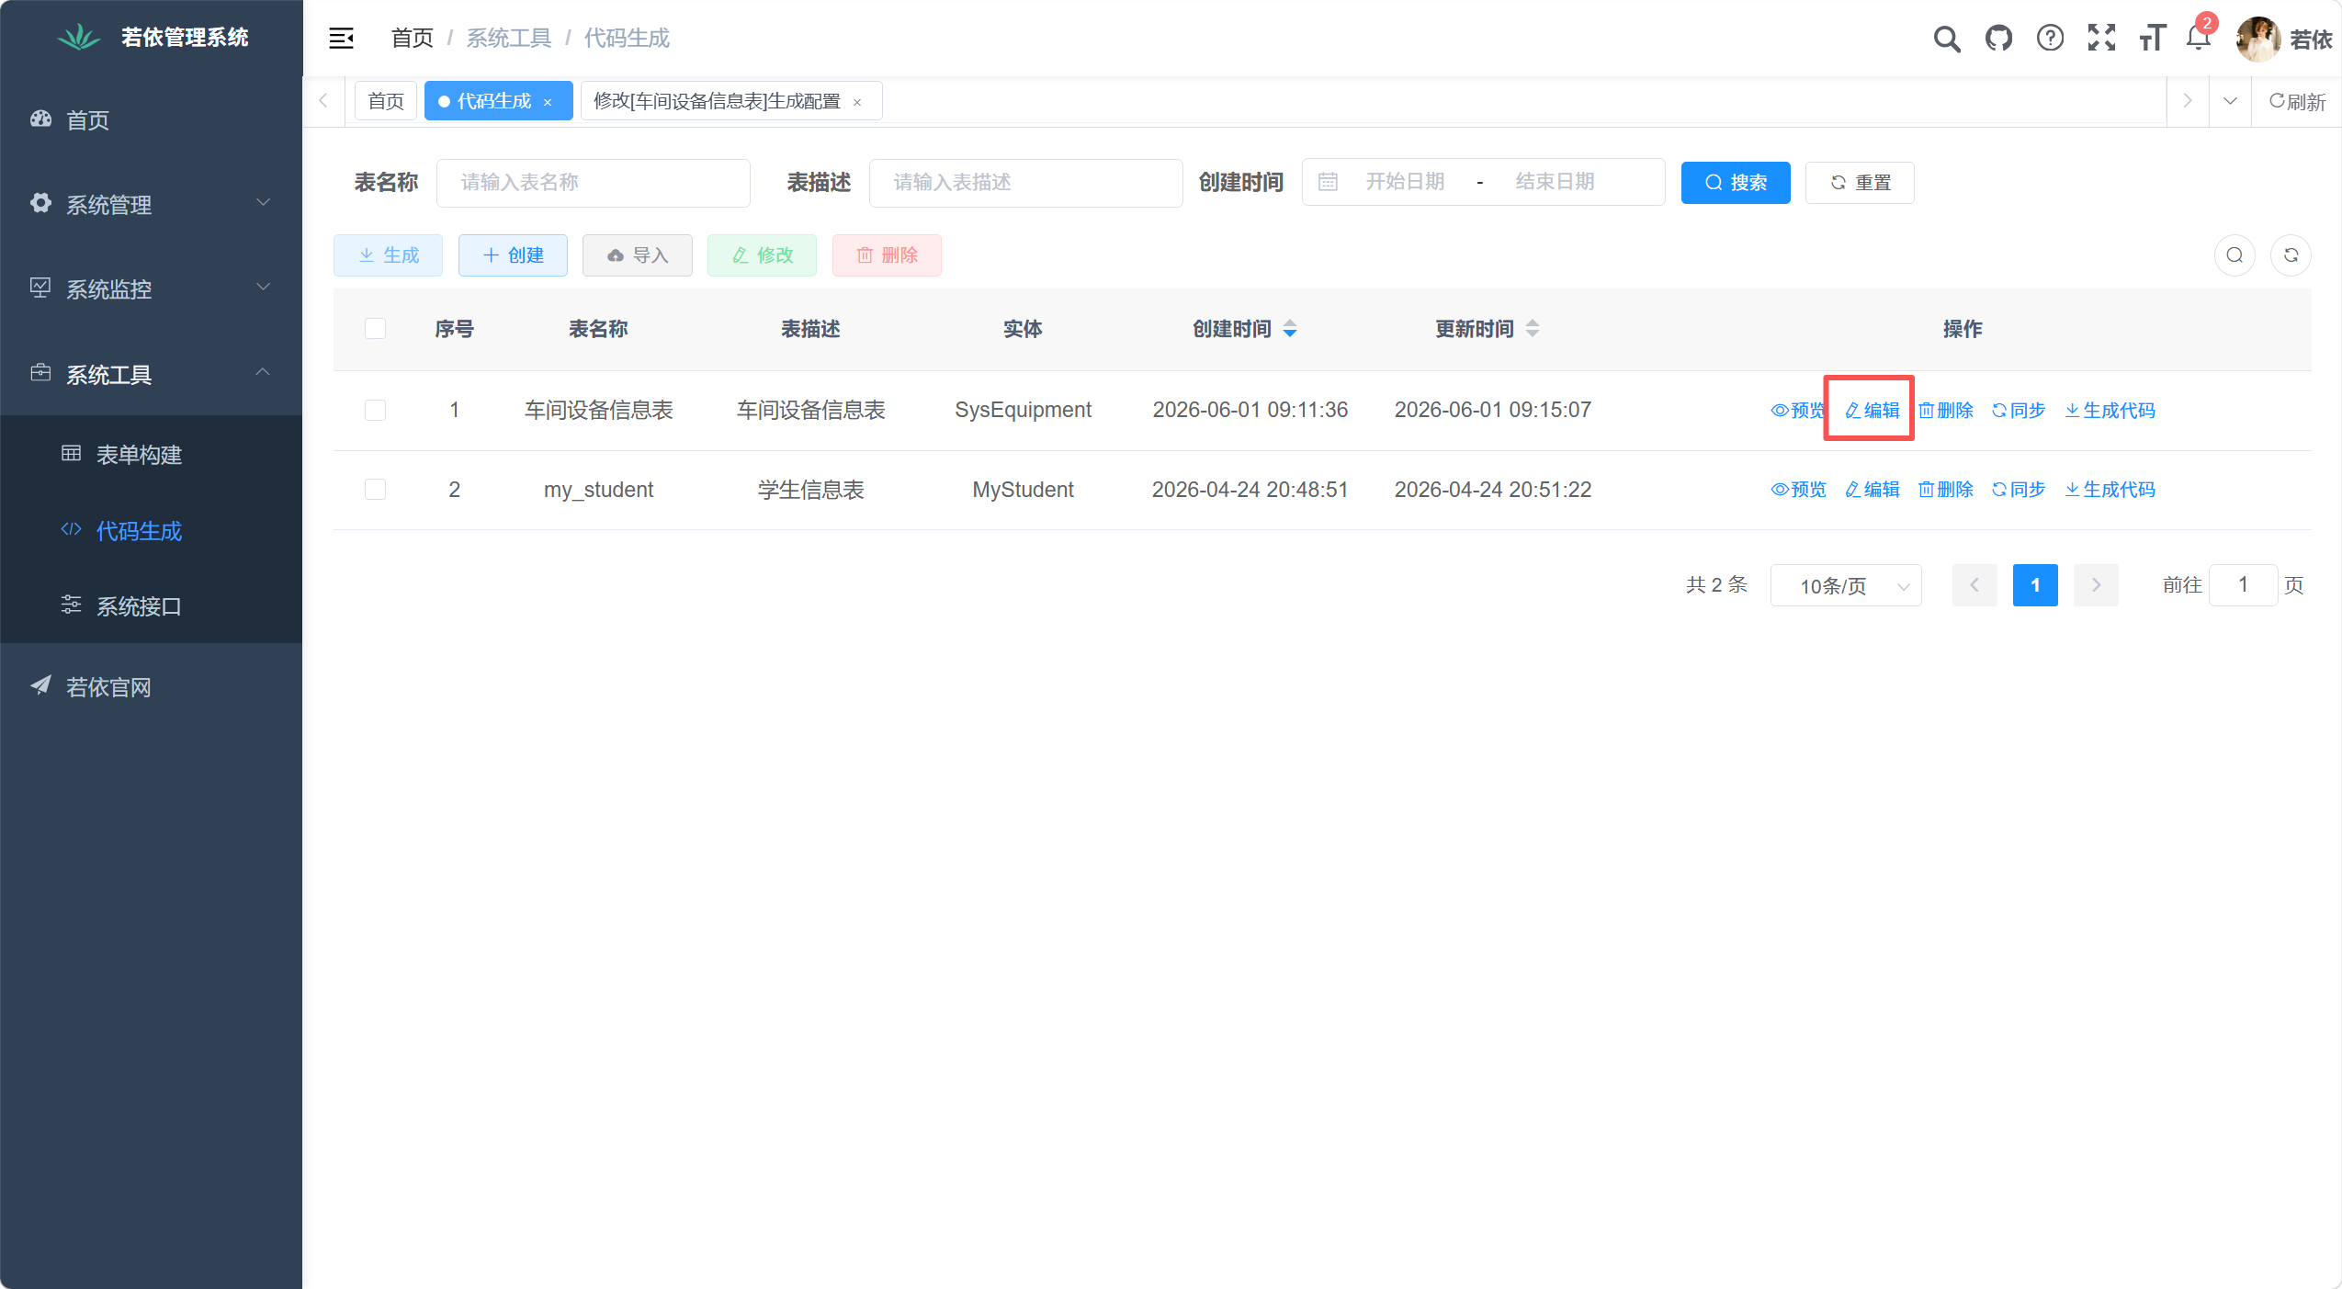The image size is (2342, 1289).
Task: Click the 结束日期 date field
Action: (1555, 182)
